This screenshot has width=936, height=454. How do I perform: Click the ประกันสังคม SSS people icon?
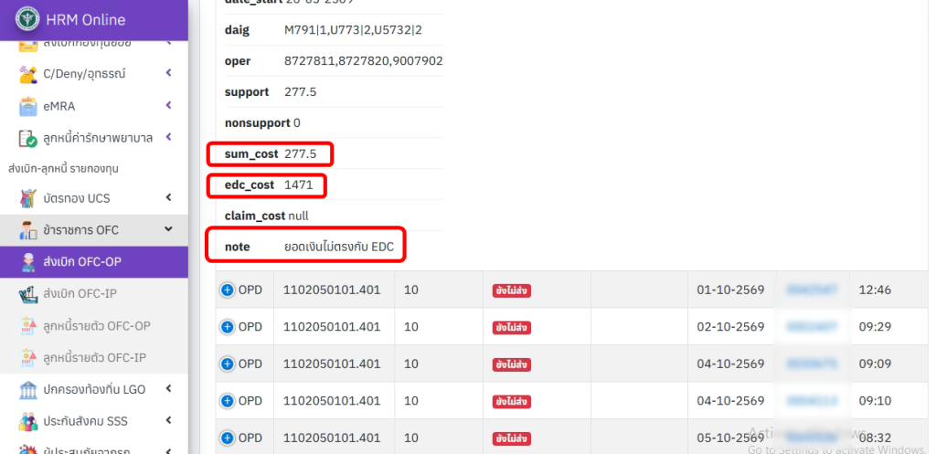click(x=28, y=421)
